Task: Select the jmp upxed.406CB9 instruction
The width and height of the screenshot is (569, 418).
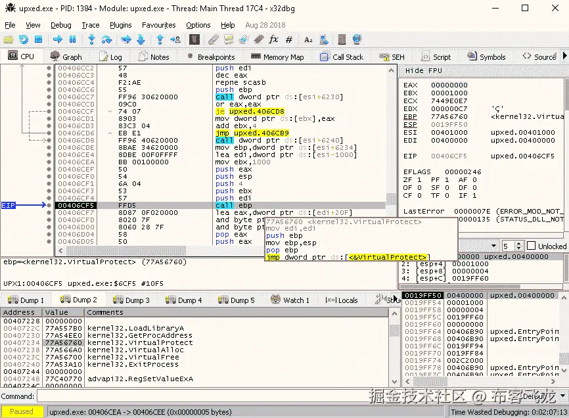Action: click(x=252, y=133)
